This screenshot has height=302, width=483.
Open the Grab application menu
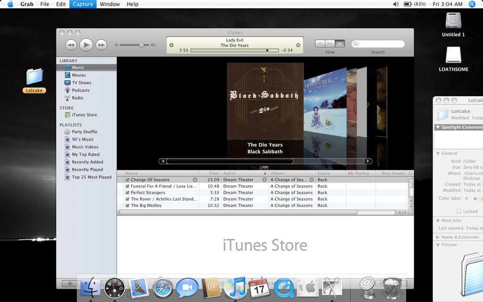point(27,4)
